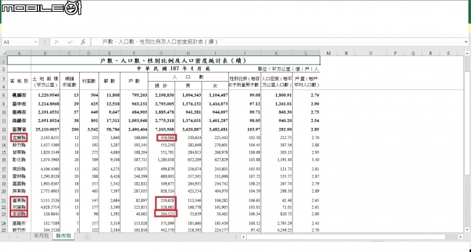The height and width of the screenshot is (252, 471).
Task: Click the Select All corner triangle
Action: click(4, 54)
